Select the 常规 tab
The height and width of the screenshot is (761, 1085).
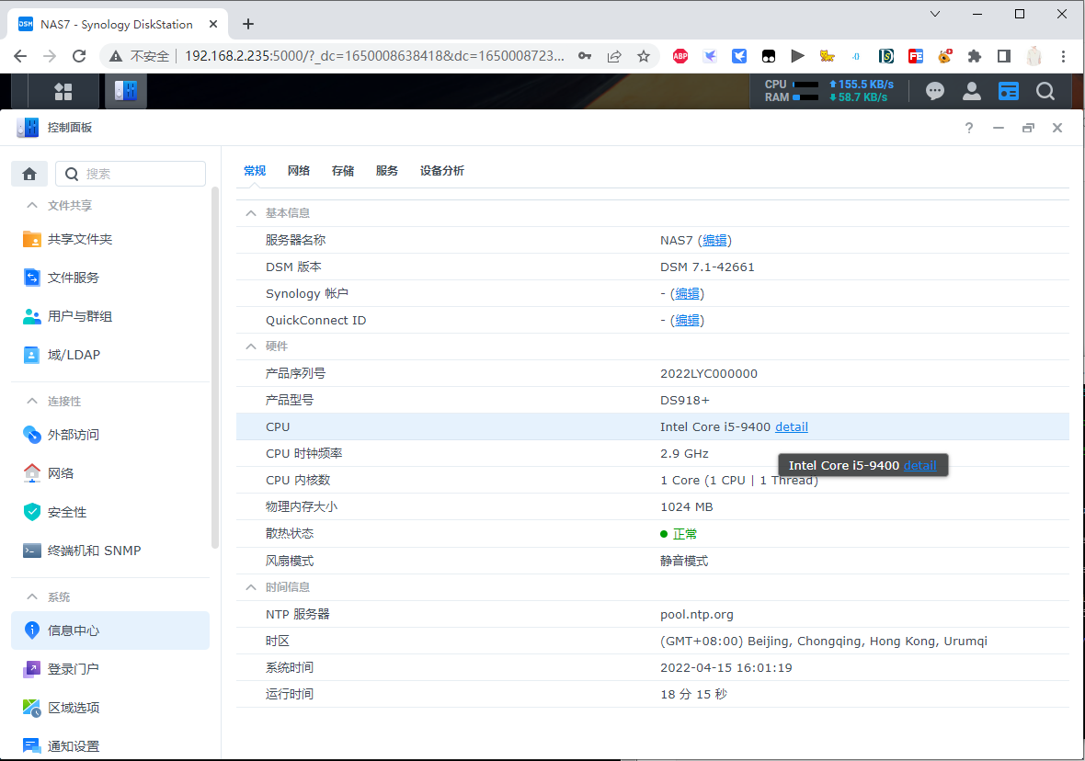click(255, 171)
